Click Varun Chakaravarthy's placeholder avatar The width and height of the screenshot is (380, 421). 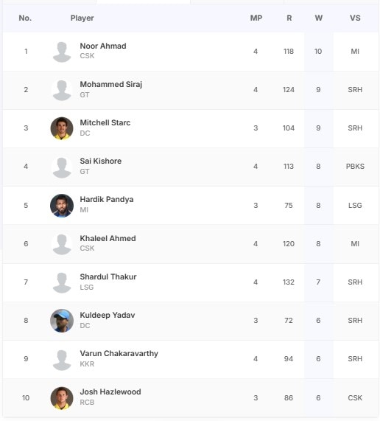[x=62, y=360]
